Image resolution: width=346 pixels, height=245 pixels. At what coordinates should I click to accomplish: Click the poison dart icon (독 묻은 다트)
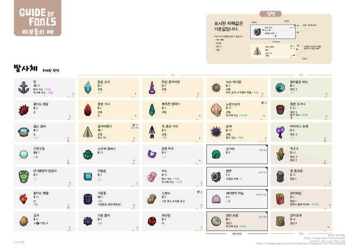152,132
